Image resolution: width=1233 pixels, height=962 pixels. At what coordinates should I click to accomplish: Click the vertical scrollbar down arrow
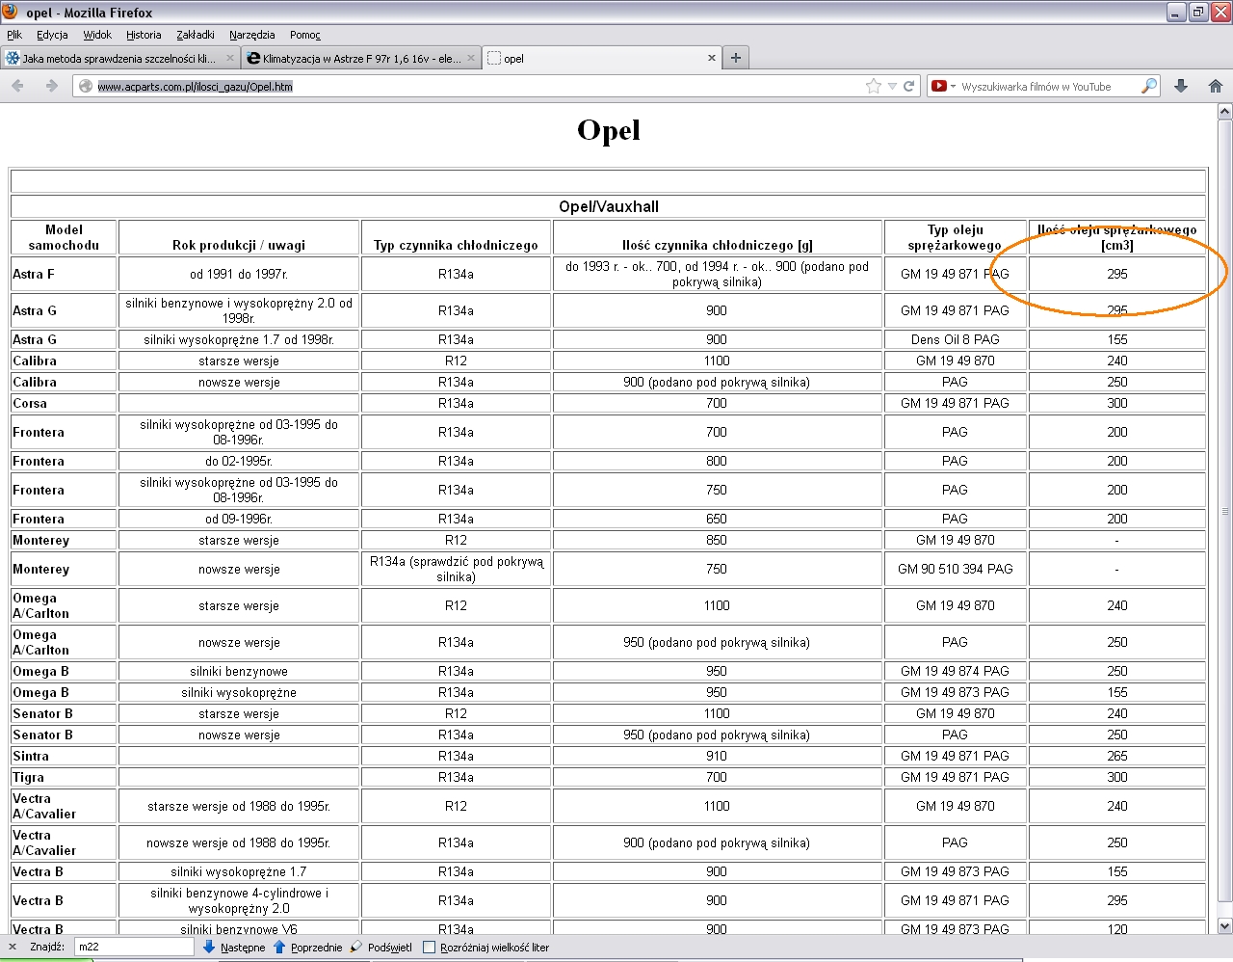click(1224, 925)
